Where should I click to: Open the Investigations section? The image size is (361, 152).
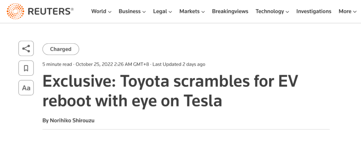[314, 11]
